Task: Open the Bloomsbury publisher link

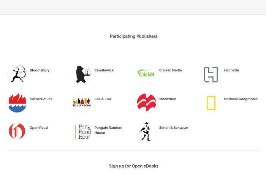Action: [x=40, y=70]
